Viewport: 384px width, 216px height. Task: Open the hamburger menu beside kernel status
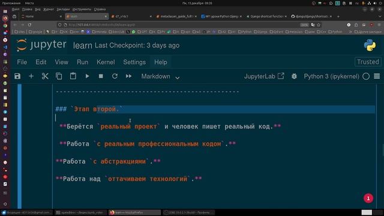coord(377,76)
